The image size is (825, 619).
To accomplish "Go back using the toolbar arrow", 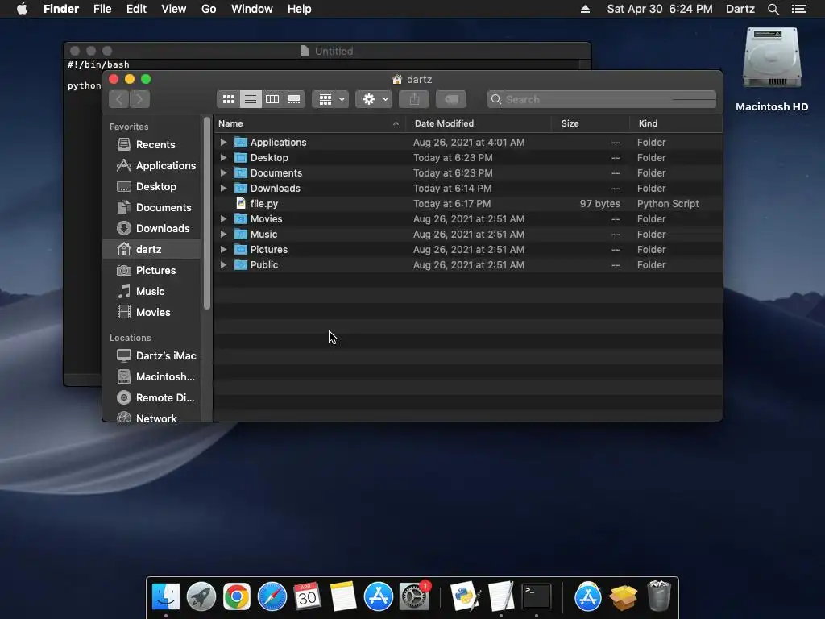I will pyautogui.click(x=119, y=99).
